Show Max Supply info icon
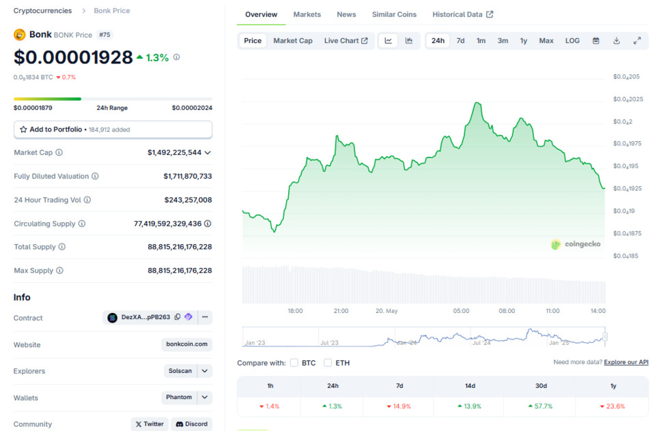 click(x=59, y=271)
